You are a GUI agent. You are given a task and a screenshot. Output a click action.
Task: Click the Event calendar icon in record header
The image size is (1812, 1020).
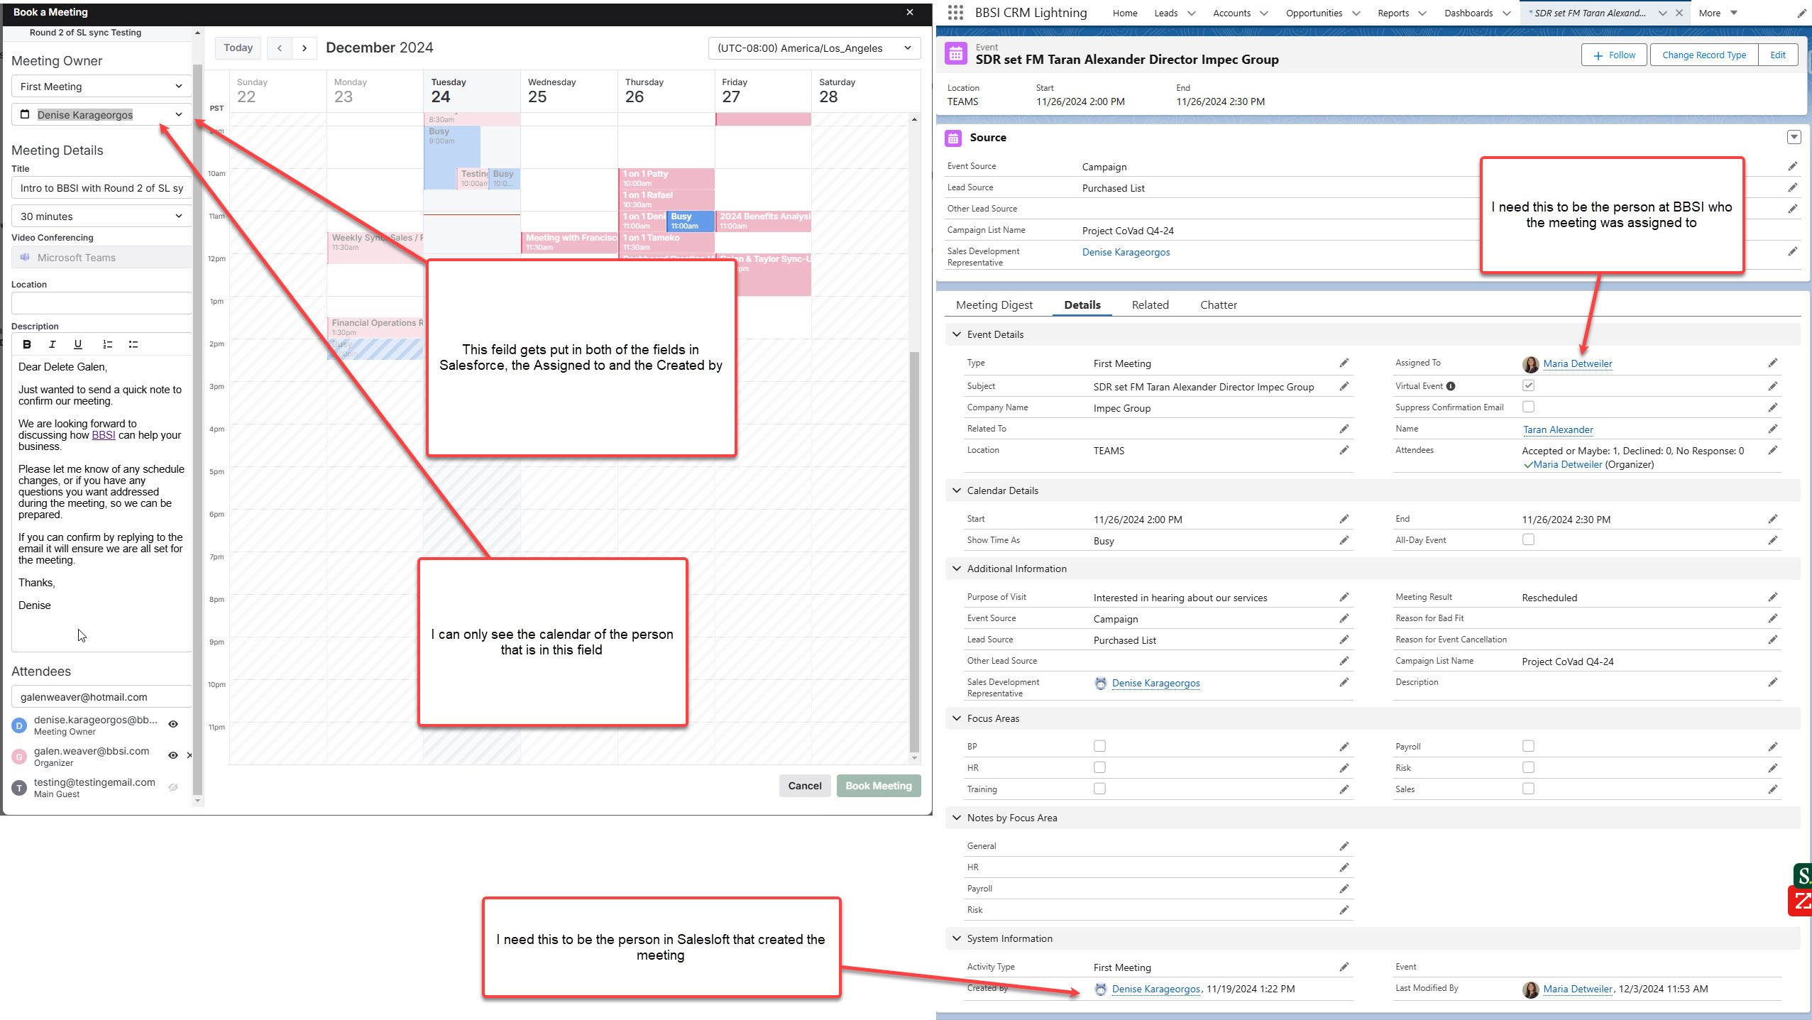tap(955, 54)
